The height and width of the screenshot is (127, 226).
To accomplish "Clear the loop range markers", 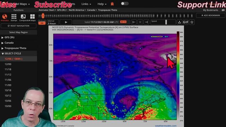I will coord(140,22).
